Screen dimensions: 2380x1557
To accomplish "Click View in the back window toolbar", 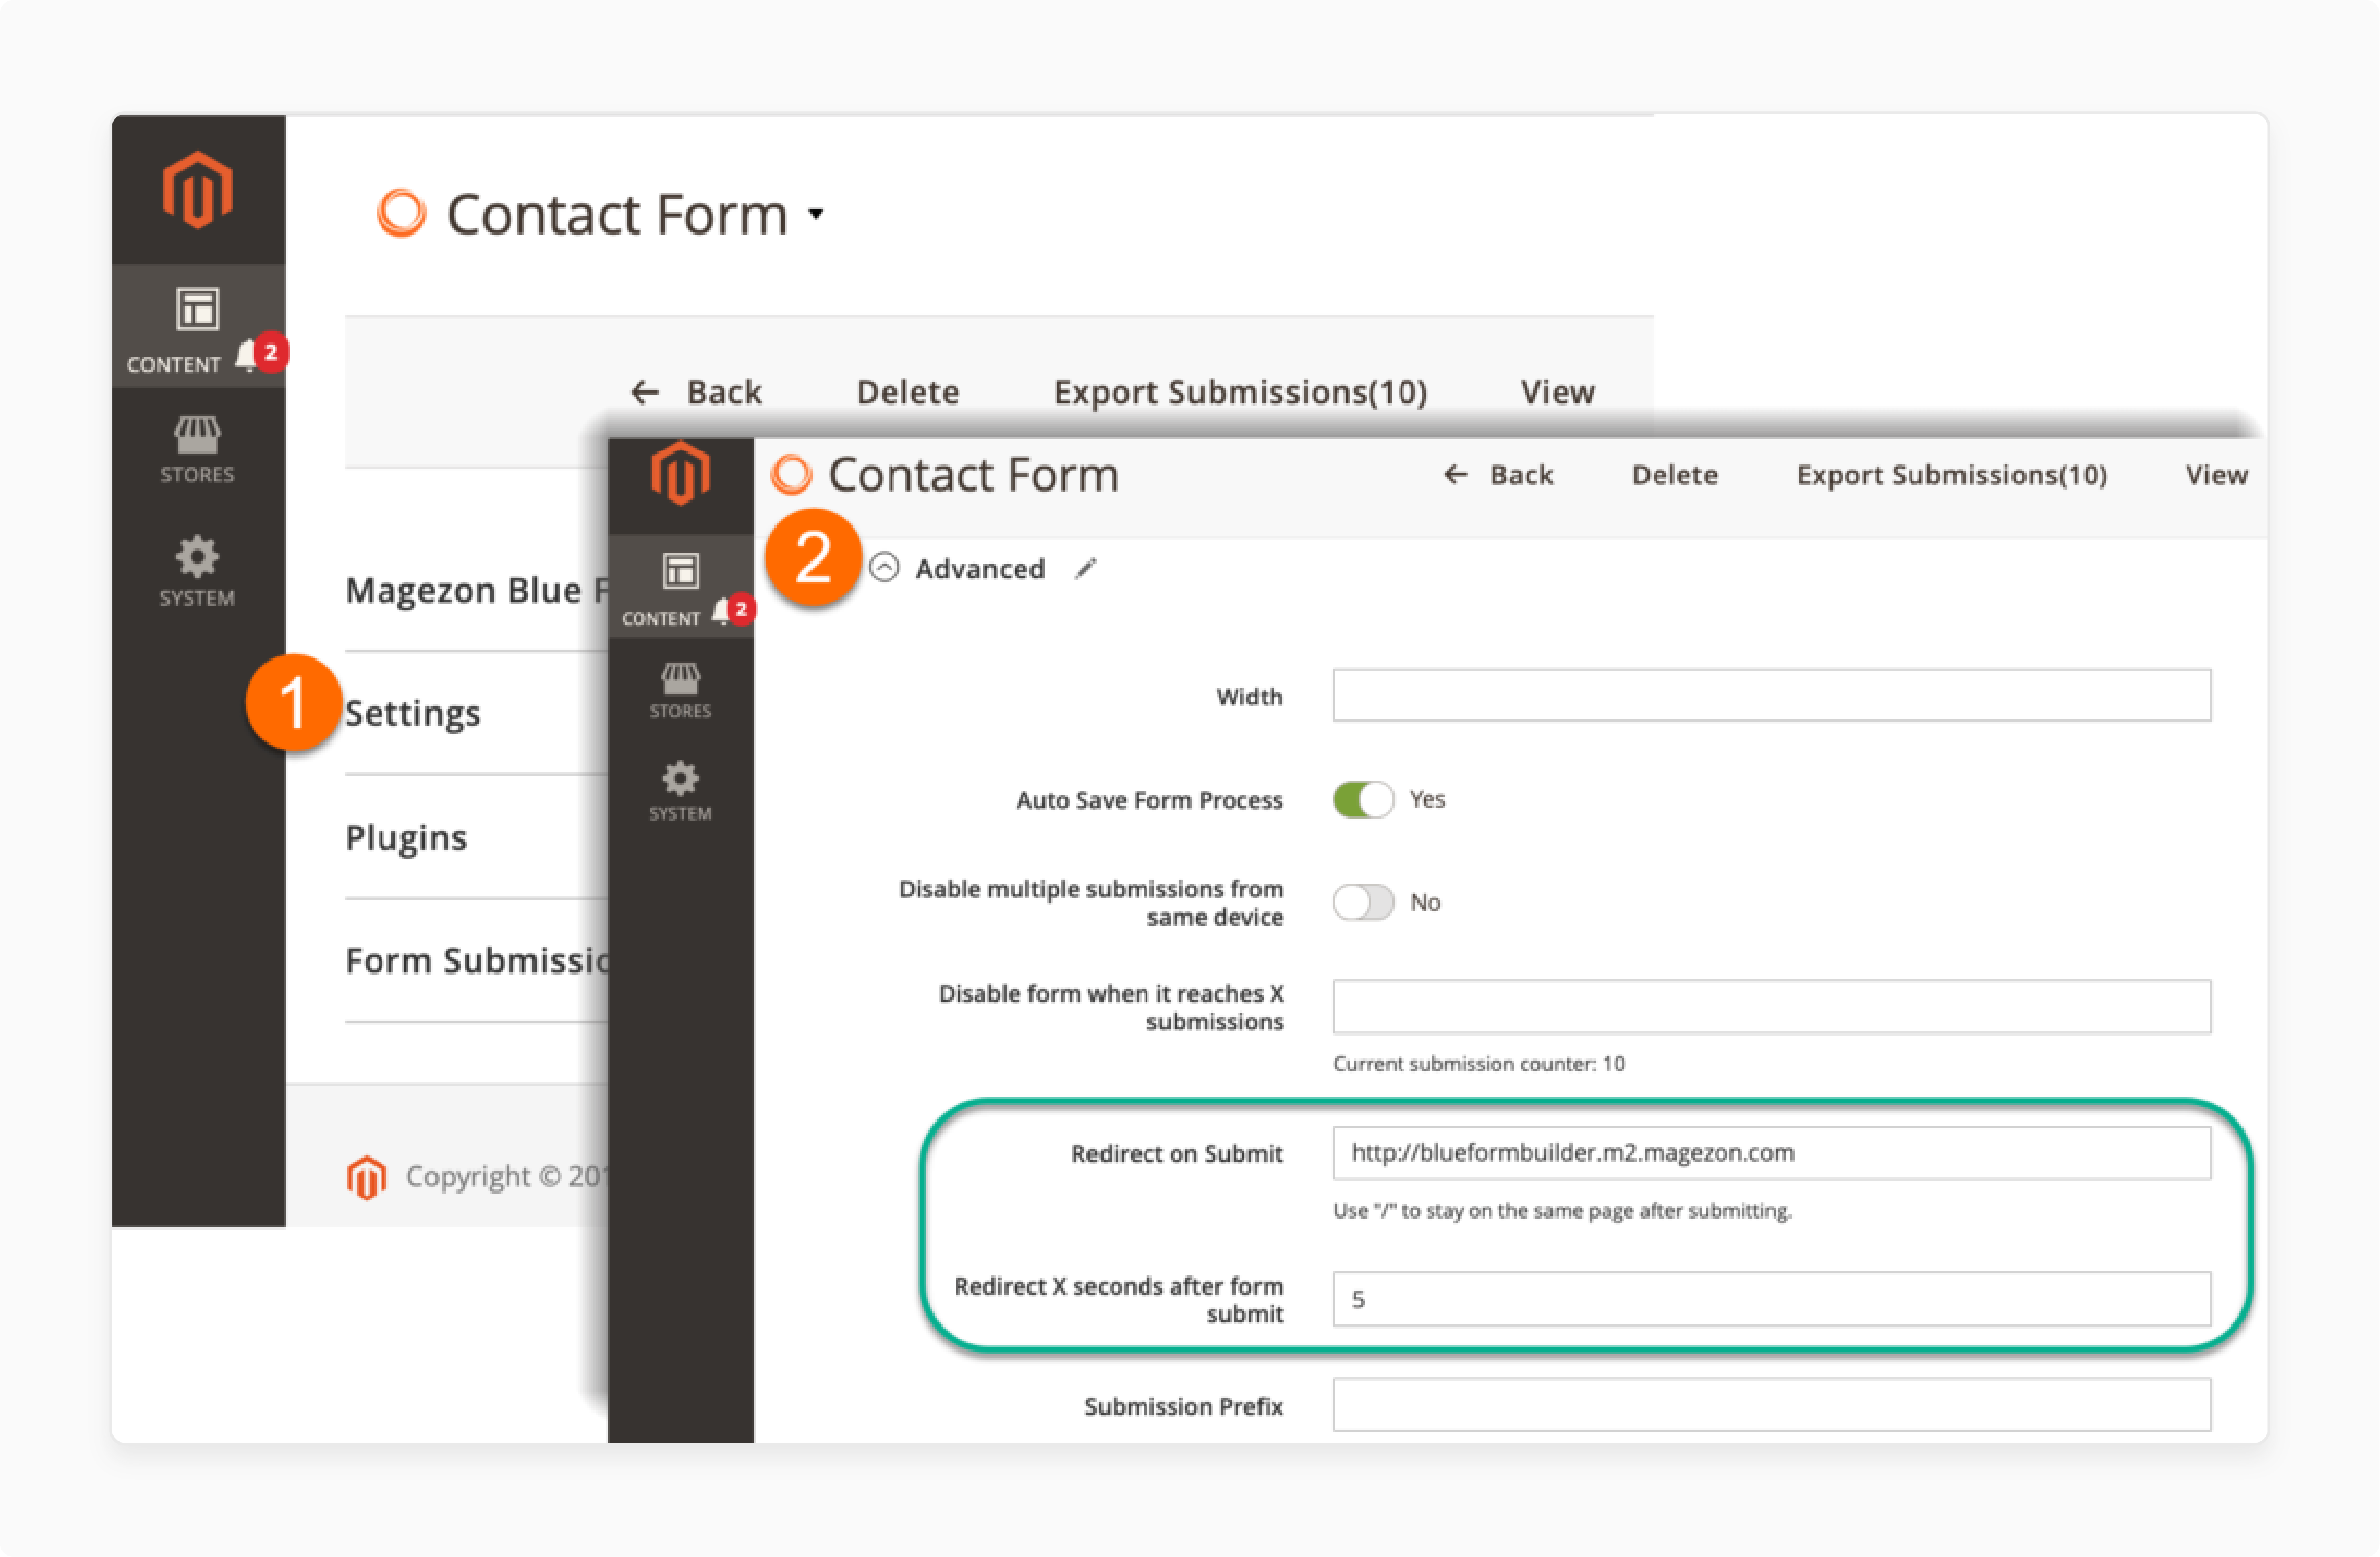I will pyautogui.click(x=1557, y=392).
